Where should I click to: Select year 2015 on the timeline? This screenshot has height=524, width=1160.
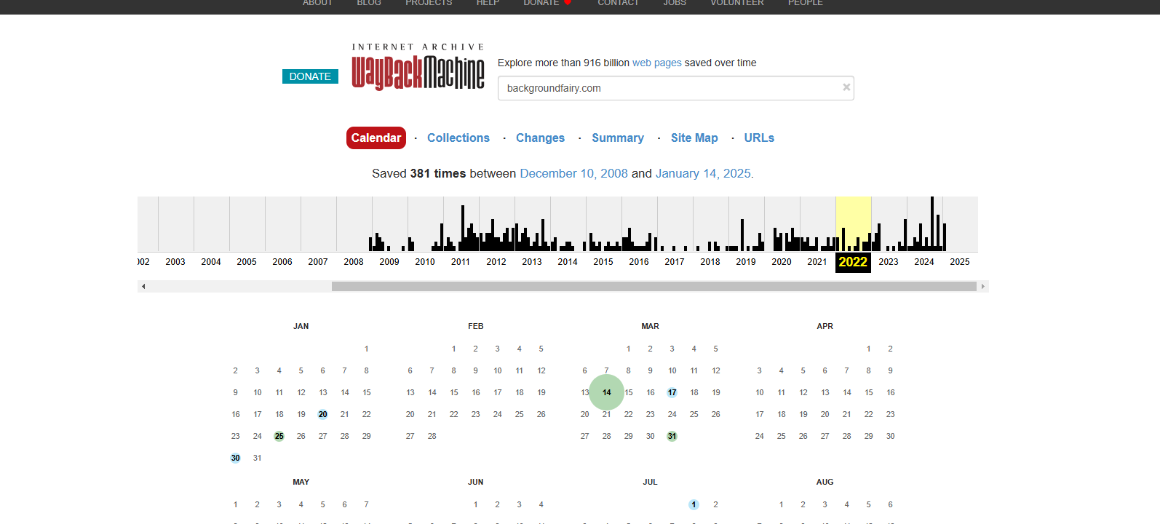pyautogui.click(x=603, y=262)
